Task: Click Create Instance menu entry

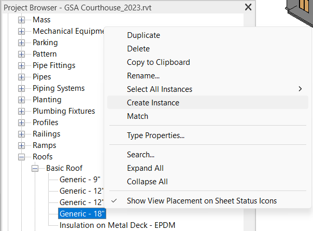Action: coord(153,103)
